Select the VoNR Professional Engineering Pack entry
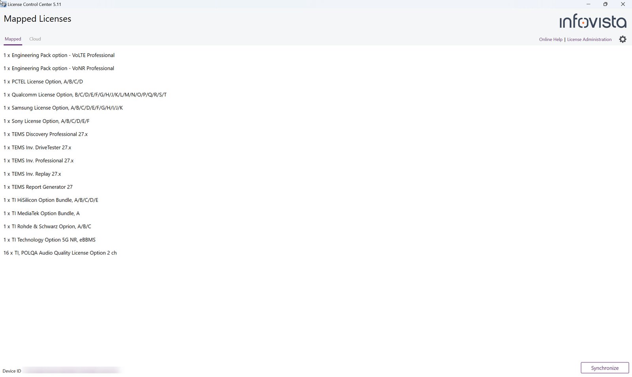This screenshot has height=377, width=632. tap(59, 68)
